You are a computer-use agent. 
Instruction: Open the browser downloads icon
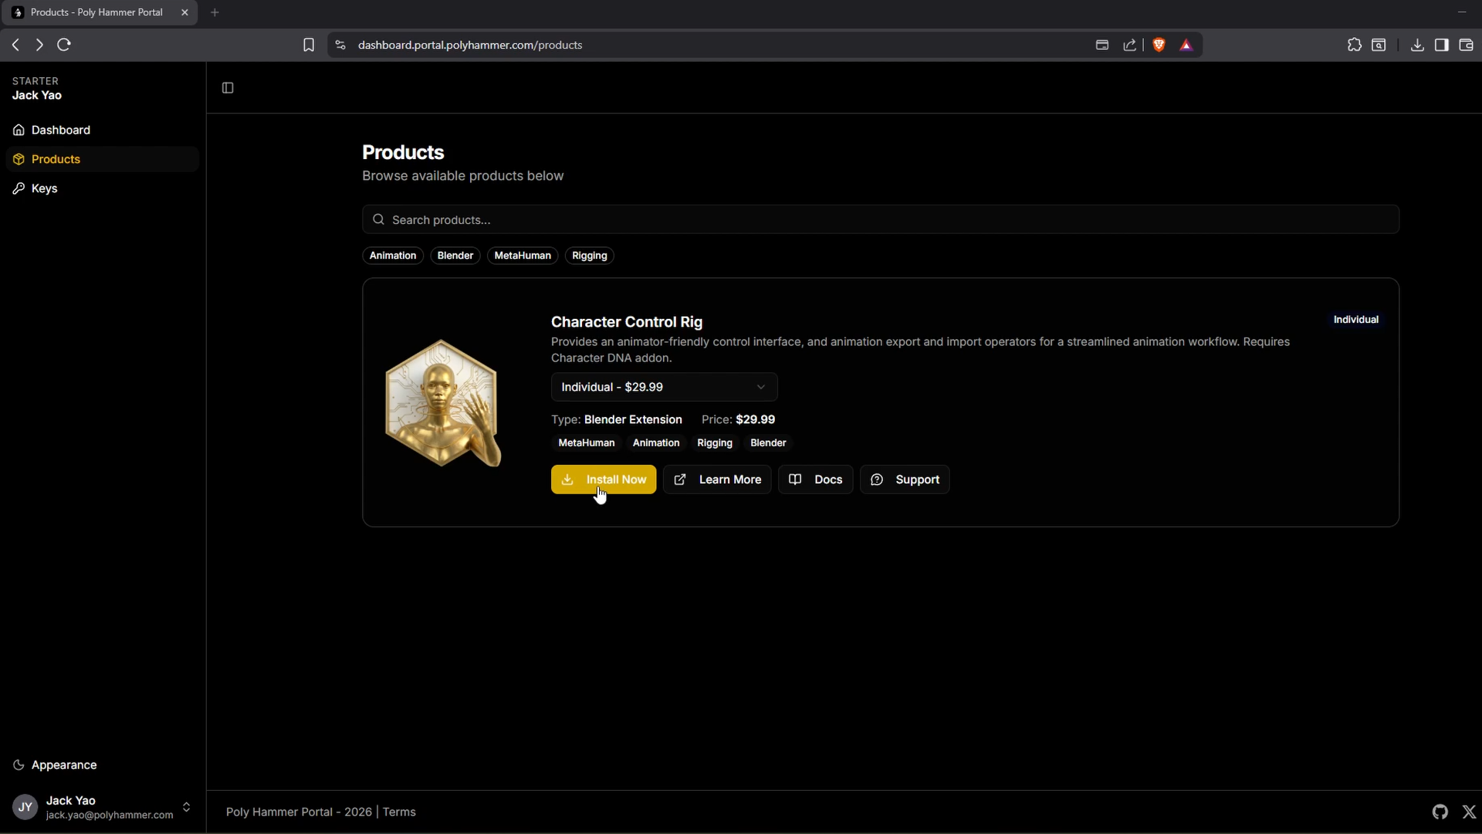(x=1417, y=45)
